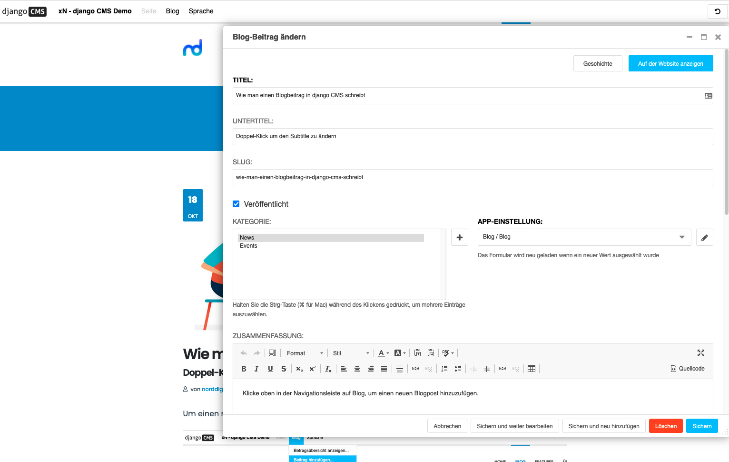Viewport: 729px width, 462px height.
Task: Click into the Untertitel input field
Action: tap(472, 137)
